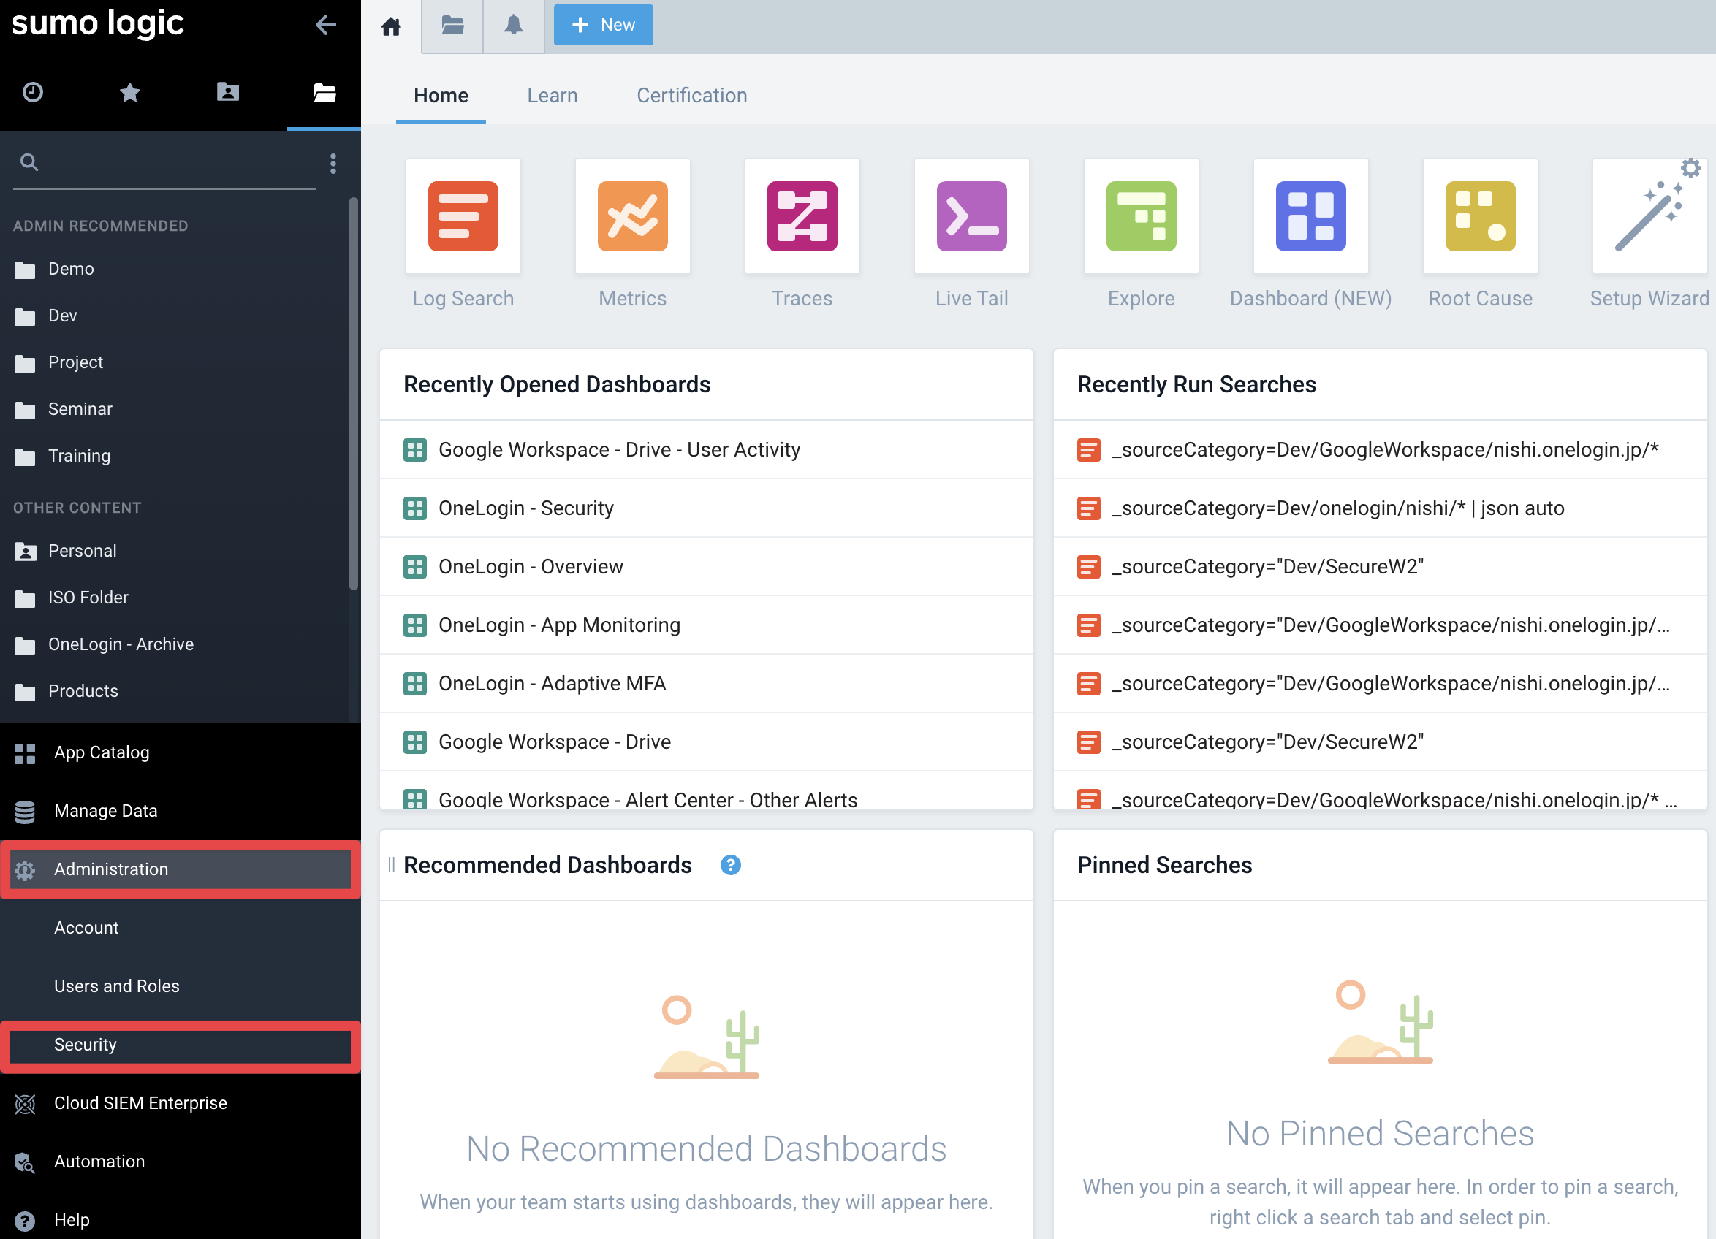This screenshot has height=1239, width=1716.
Task: Click the sidebar search magnifier icon
Action: click(x=29, y=162)
